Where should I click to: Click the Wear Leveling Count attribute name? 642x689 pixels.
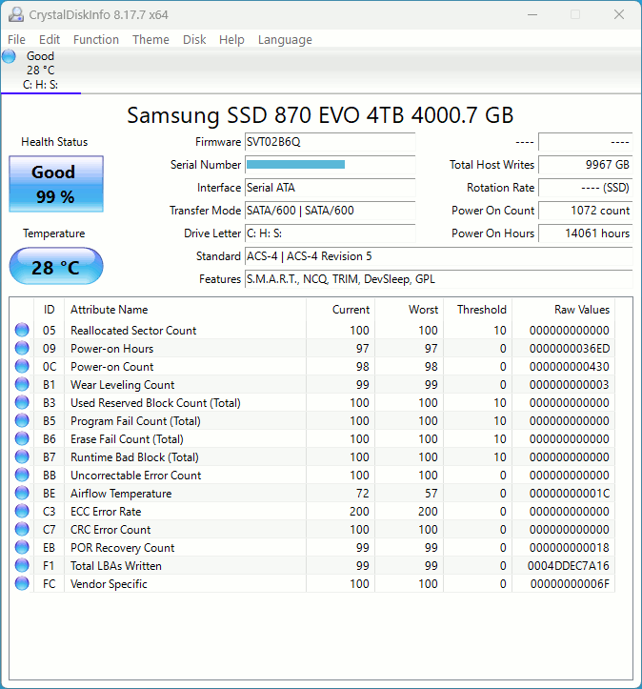(x=123, y=385)
